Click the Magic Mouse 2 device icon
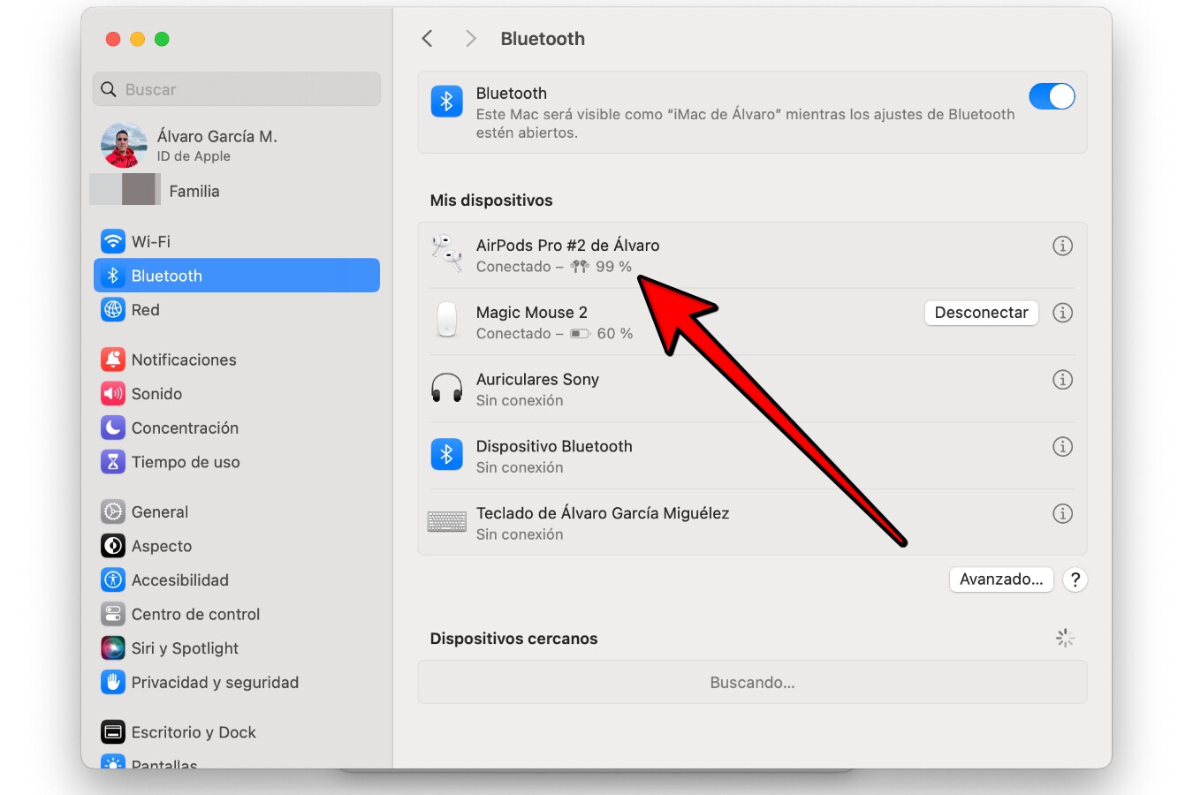The image size is (1193, 795). pyautogui.click(x=447, y=321)
